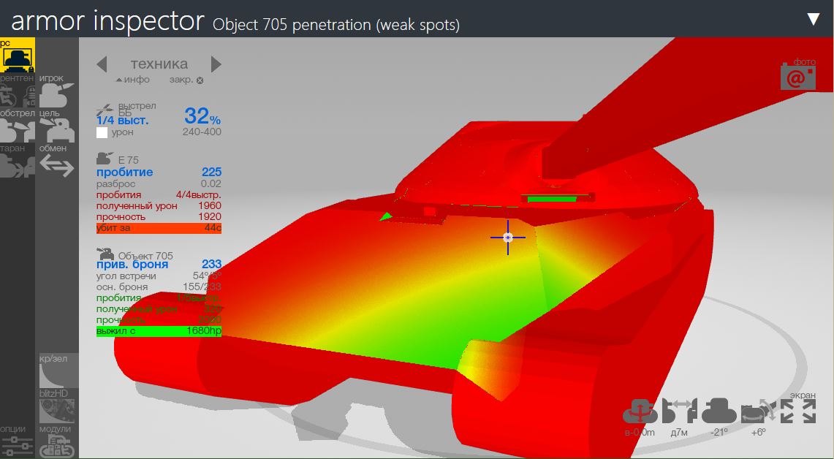Click the угол встречи impact angle line
The width and height of the screenshot is (834, 459).
[159, 276]
